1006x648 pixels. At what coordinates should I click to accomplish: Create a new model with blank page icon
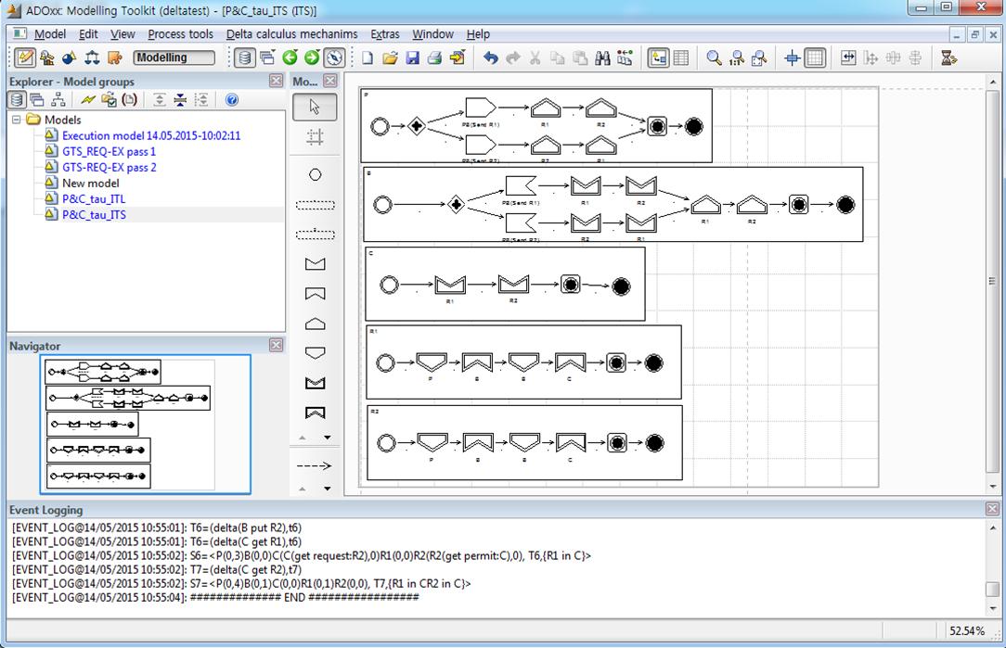pyautogui.click(x=368, y=57)
